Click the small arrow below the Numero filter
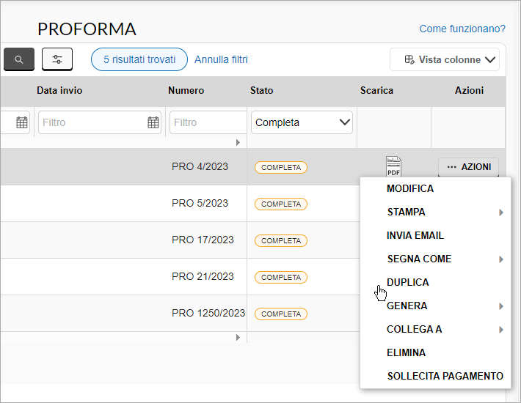This screenshot has height=403, width=521. click(238, 143)
